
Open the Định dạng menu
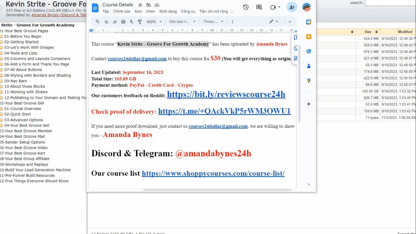tap(168, 11)
